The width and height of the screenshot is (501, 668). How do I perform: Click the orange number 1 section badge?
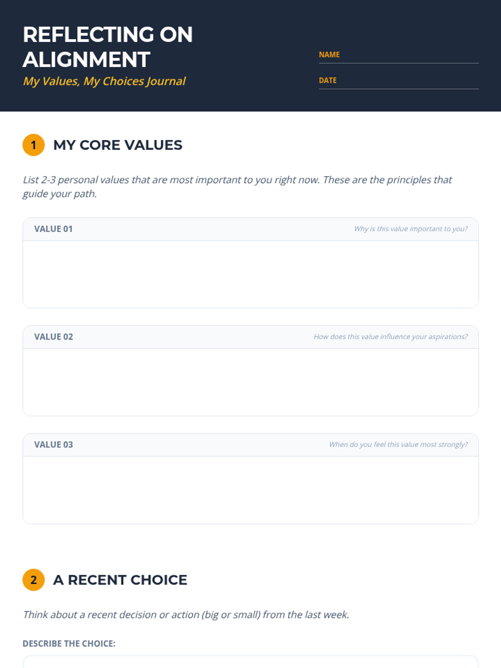(33, 145)
